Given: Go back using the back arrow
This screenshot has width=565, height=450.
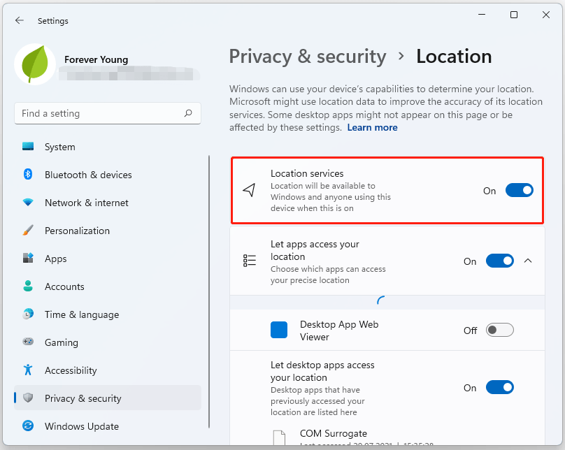Looking at the screenshot, I should coord(20,20).
